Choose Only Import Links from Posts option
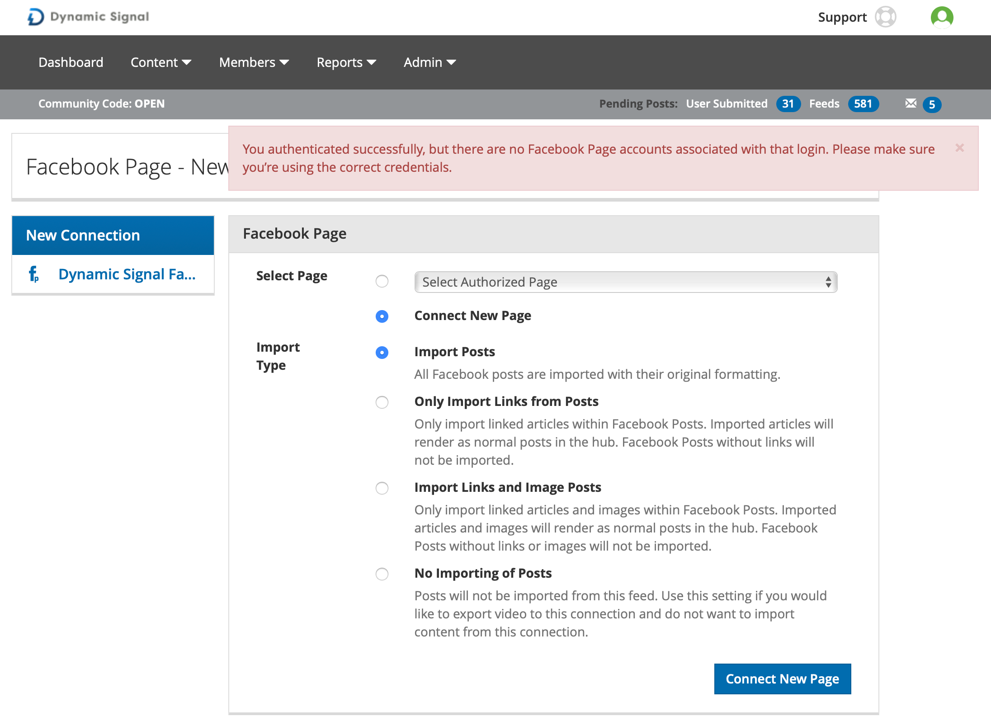Screen dimensions: 991x721 coord(382,402)
